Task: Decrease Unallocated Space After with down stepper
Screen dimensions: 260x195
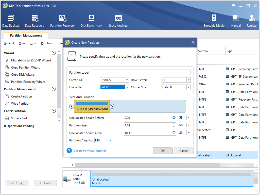Action: (174, 134)
